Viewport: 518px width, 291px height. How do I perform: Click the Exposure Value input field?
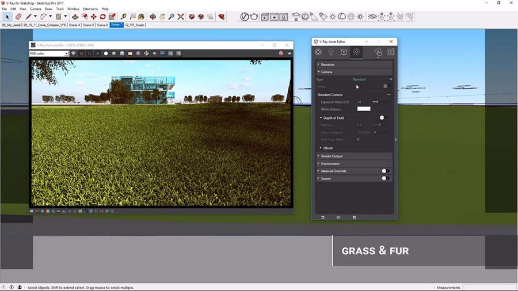tap(361, 102)
